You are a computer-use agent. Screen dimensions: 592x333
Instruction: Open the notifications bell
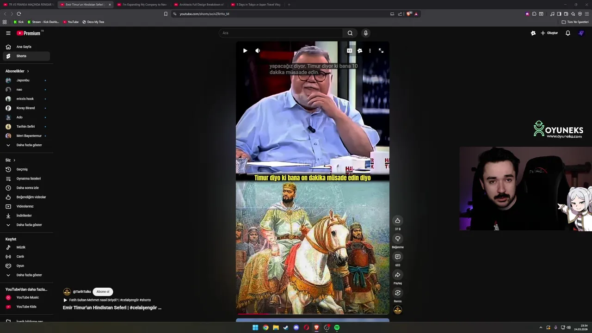[x=567, y=33]
